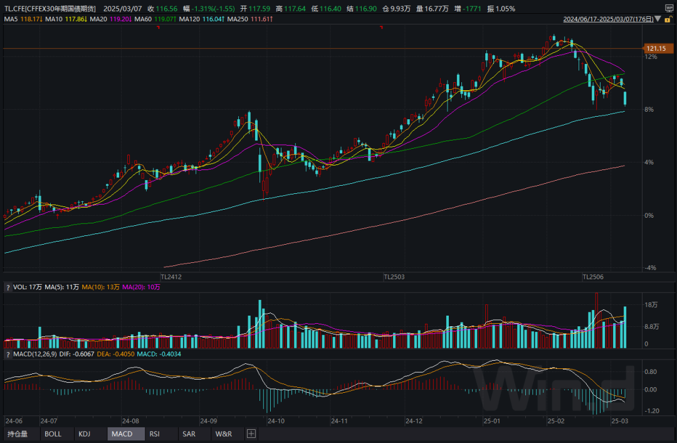
Task: Choose the SAR indicator tab
Action: coord(189,434)
